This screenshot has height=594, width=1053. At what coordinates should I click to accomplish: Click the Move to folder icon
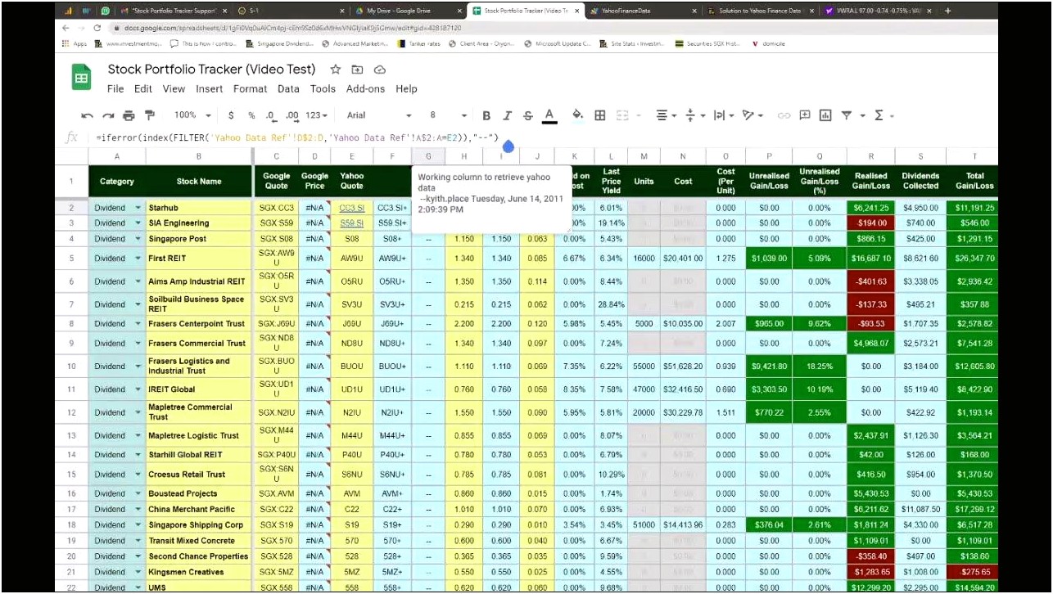pos(357,70)
